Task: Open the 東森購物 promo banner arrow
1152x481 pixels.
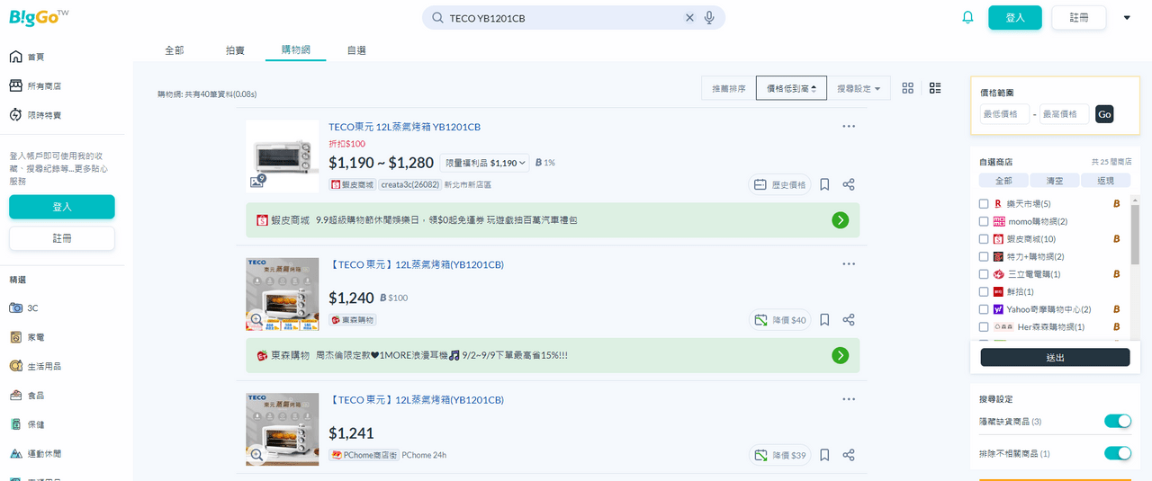Action: pos(840,355)
